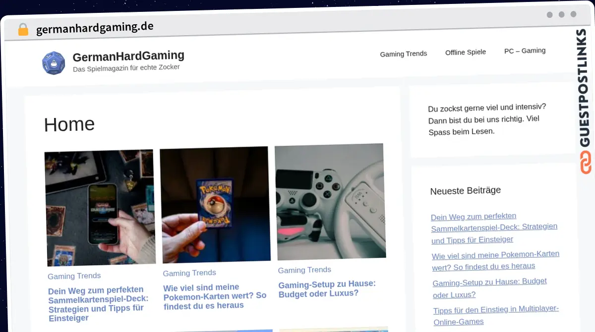The height and width of the screenshot is (332, 595).
Task: Open the Offline Spiele menu item
Action: [x=465, y=52]
